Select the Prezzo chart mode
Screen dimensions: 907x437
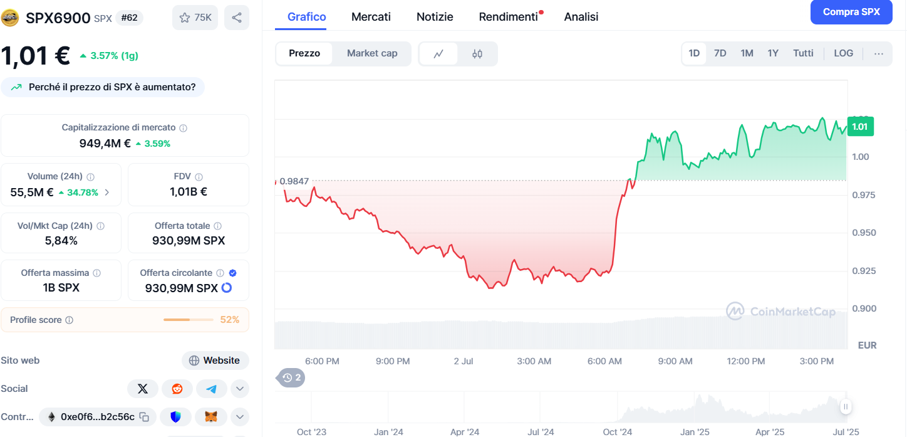point(304,53)
